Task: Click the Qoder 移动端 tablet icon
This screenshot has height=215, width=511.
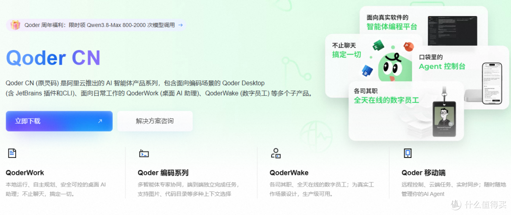Action: coord(408,153)
